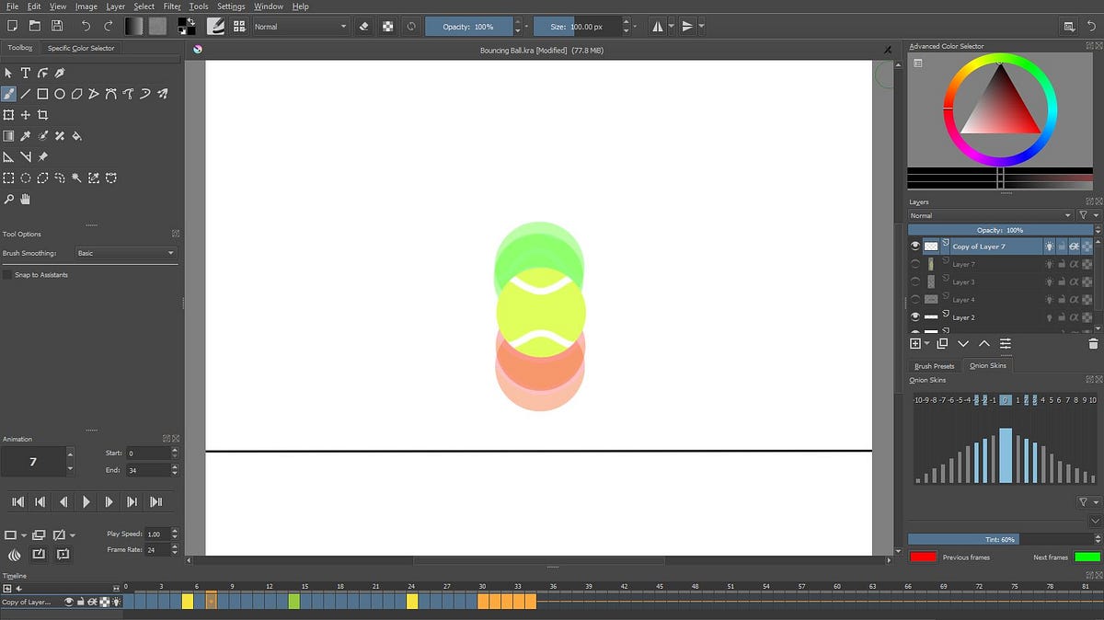The image size is (1104, 620).
Task: Go to next frame
Action: pos(109,501)
